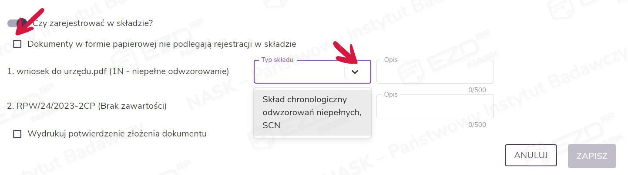Click the 'Opis' label of second description
628x175 pixels.
(390, 95)
